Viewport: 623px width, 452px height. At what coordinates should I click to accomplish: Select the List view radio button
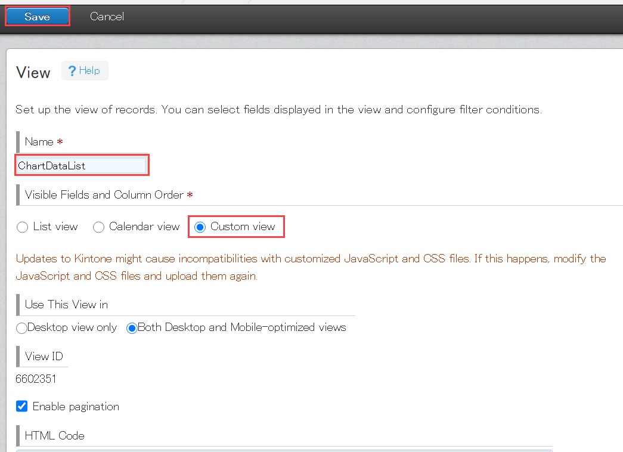22,227
